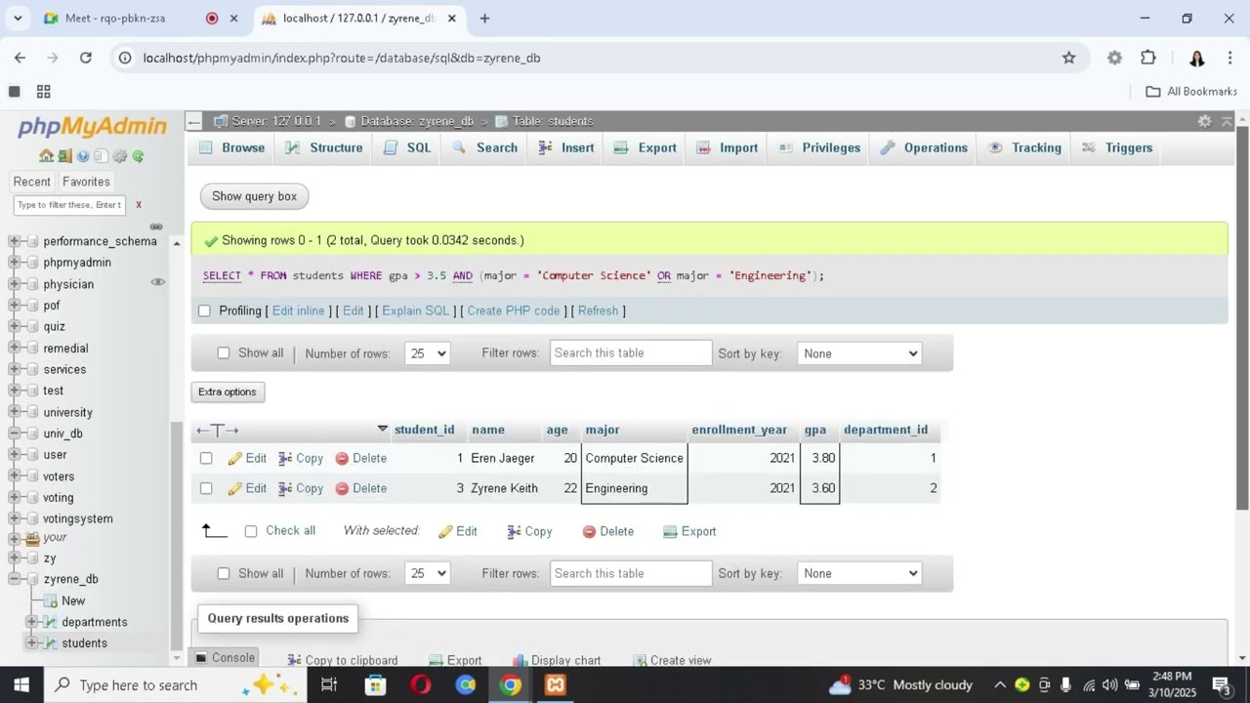Bookmark page with star icon
1250x703 pixels.
[1068, 58]
